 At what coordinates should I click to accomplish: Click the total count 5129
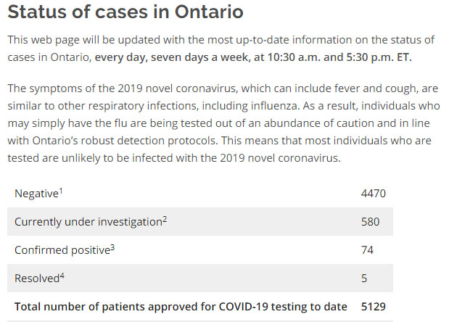(x=373, y=306)
